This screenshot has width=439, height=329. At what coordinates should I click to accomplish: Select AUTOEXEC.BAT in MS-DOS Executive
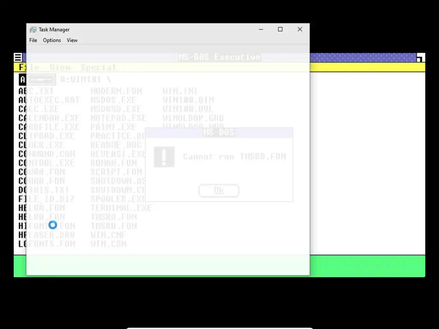[49, 100]
